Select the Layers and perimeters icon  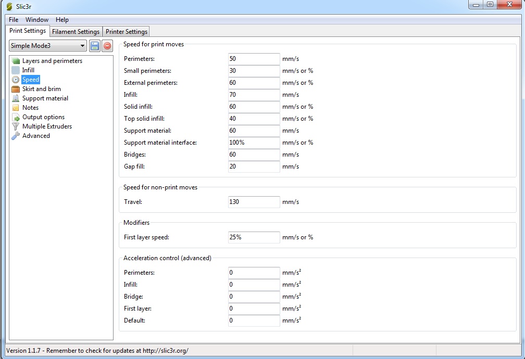point(16,61)
